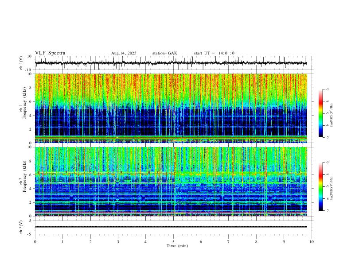Image resolution: width=351 pixels, height=271 pixels.
Task: Click the ch.3 flat black trace
Action: coord(171,227)
